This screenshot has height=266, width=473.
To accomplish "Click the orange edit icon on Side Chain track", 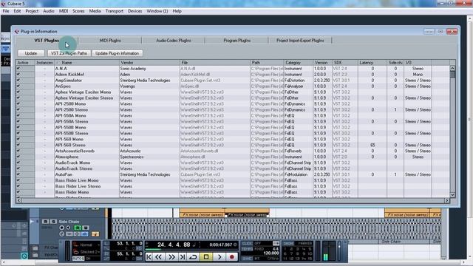I will [x=95, y=233].
